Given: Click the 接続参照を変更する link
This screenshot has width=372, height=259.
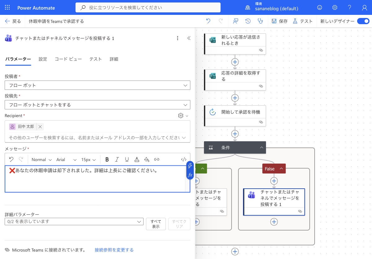Looking at the screenshot, I should 114,250.
